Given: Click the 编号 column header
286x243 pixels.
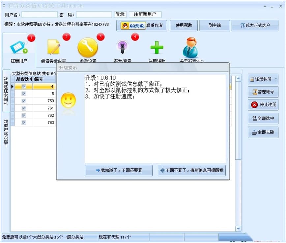Looking at the screenshot, I should point(44,79).
